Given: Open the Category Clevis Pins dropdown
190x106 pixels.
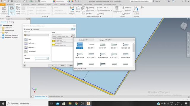Looking at the screenshot, I should pos(120,40).
